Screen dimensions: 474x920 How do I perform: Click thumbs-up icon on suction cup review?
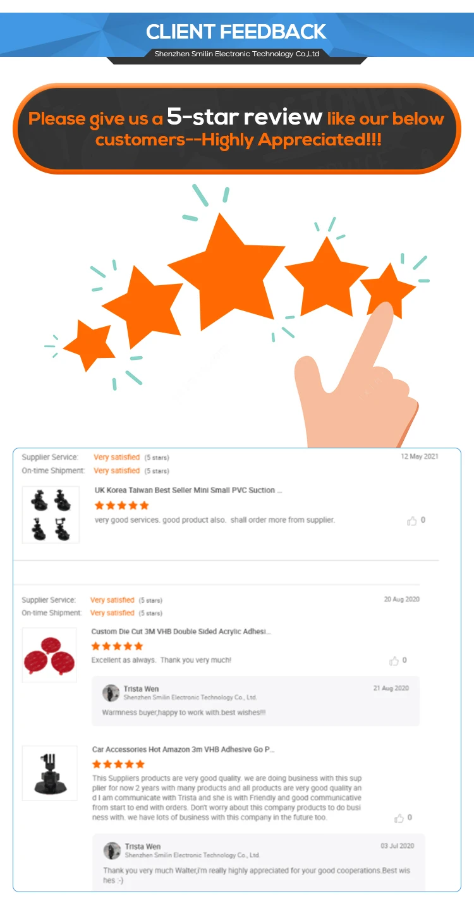pos(412,521)
